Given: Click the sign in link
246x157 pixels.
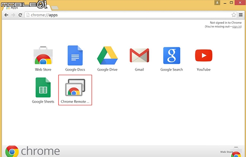Looking at the screenshot, I should (236, 27).
